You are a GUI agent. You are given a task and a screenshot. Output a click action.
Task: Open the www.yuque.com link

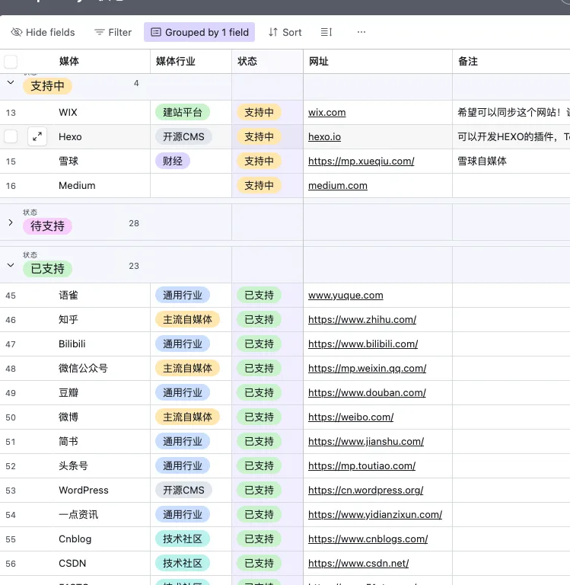(346, 296)
